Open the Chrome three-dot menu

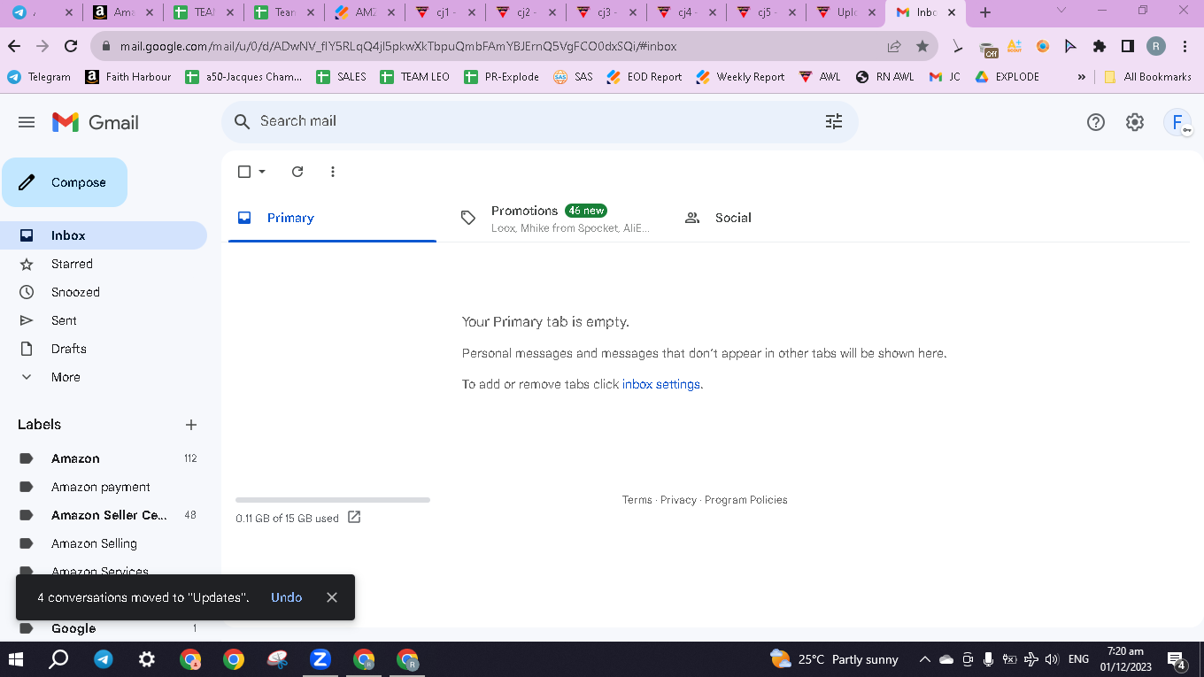(x=1185, y=46)
